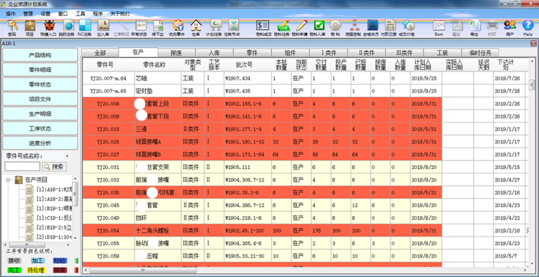Open the 窗口 menu
The image size is (539, 277).
coord(63,14)
